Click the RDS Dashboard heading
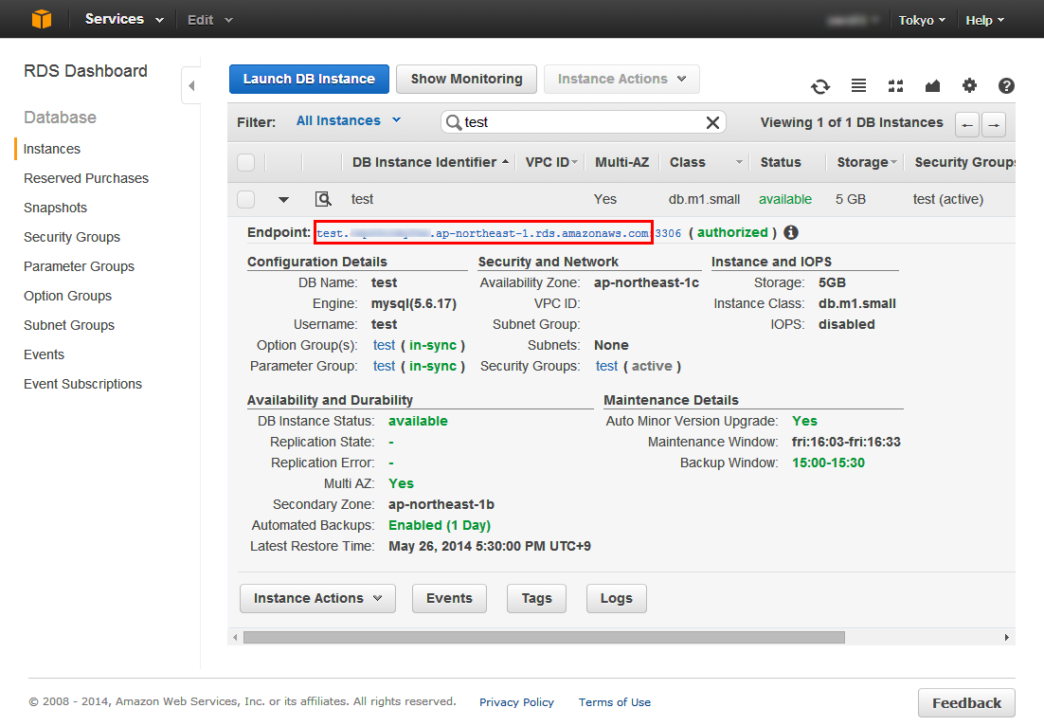The width and height of the screenshot is (1044, 726). tap(85, 70)
